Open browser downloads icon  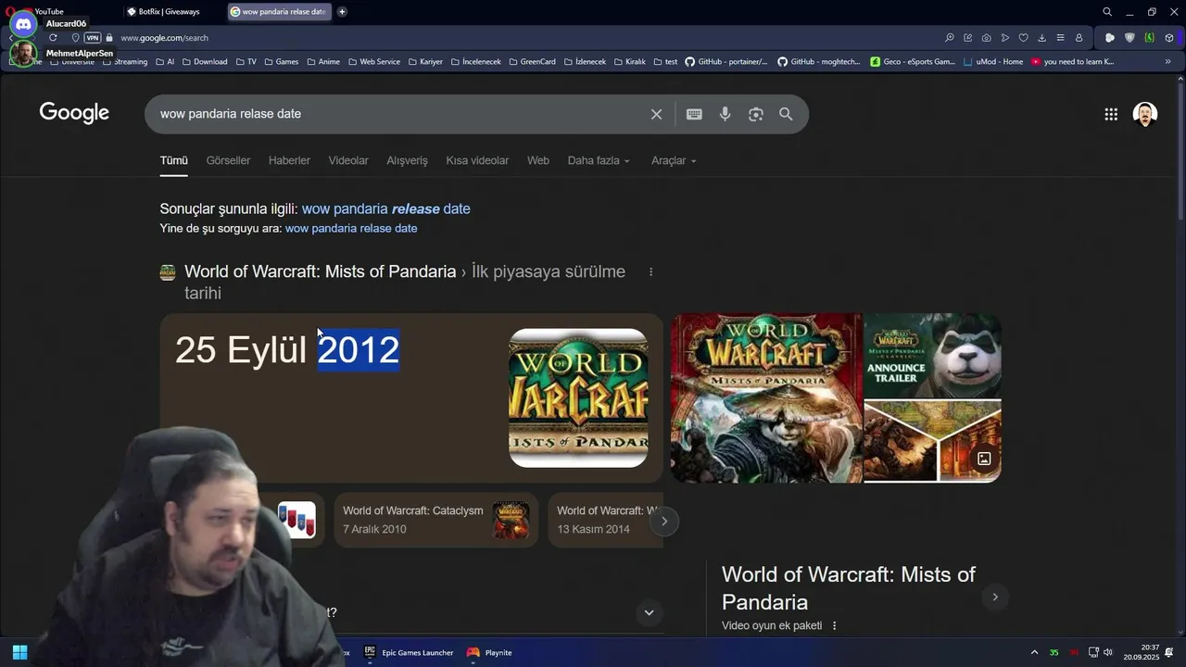point(1041,38)
